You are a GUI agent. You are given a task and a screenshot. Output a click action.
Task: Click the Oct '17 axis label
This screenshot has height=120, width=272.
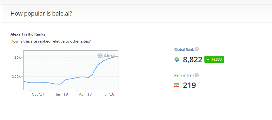pyautogui.click(x=38, y=95)
